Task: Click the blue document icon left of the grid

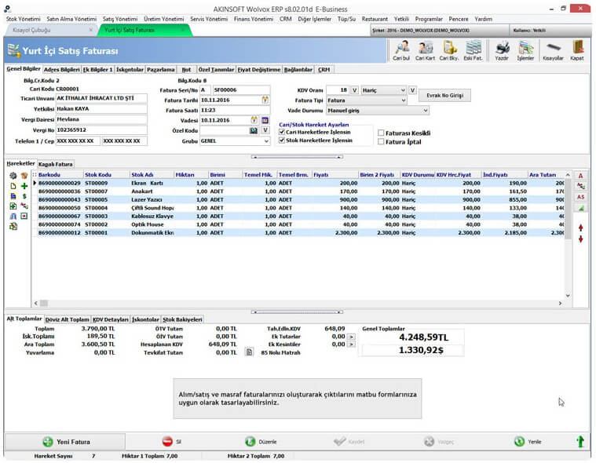Action: tap(13, 196)
